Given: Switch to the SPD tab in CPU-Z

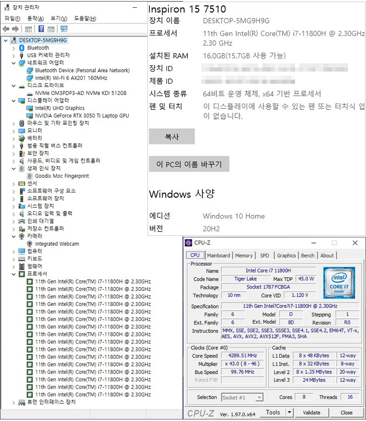Looking at the screenshot, I should click(265, 256).
